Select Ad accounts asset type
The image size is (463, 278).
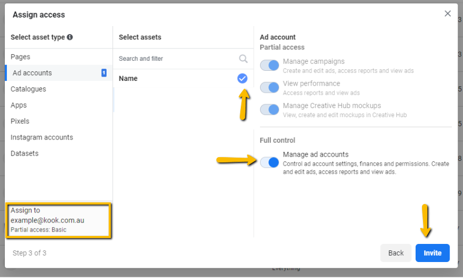click(x=59, y=73)
